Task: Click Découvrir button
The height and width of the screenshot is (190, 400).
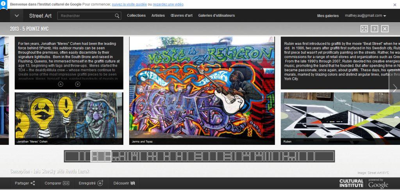Action: click(124, 183)
